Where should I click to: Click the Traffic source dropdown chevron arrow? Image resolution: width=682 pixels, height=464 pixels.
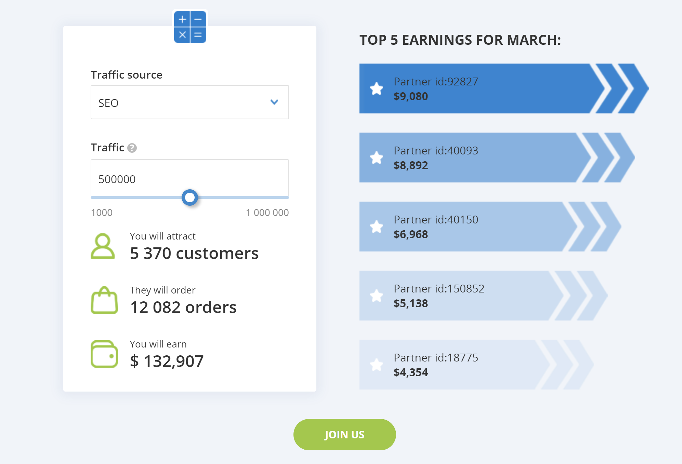(x=274, y=102)
